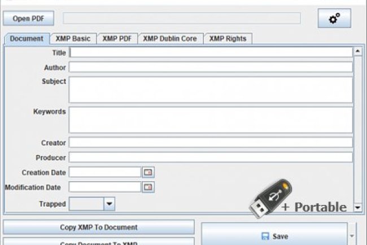Switch to the XMP PDF tab
The width and height of the screenshot is (367, 245).
[117, 38]
